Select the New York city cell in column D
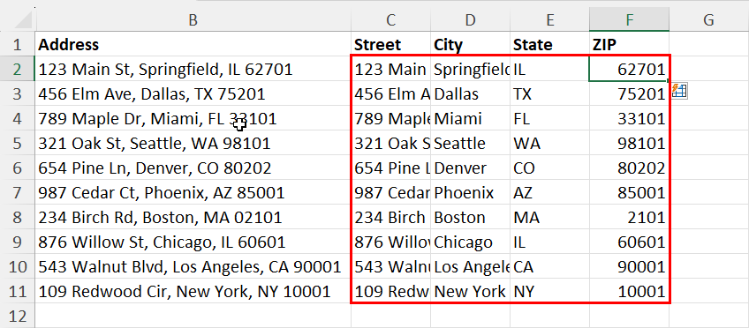Viewport: 749px width, 328px height. click(x=471, y=291)
